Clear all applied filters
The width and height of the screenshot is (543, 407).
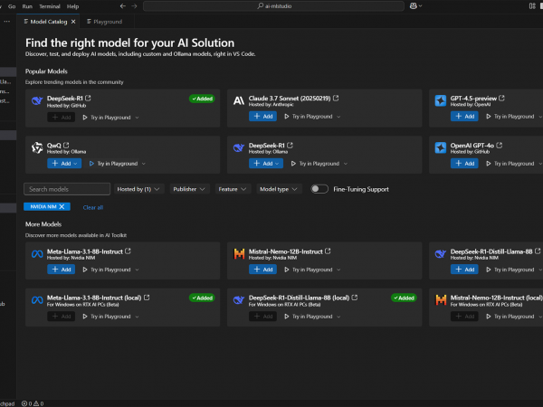(93, 207)
